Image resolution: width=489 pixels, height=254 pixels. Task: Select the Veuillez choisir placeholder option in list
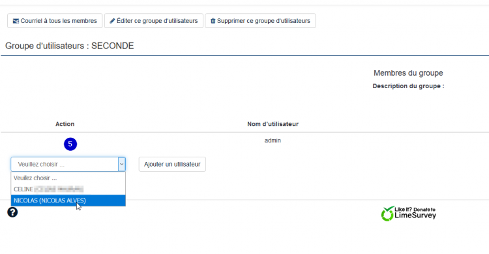click(x=68, y=178)
